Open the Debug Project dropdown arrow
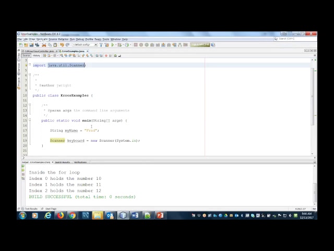Viewport: 334px width, 251px height. (123, 45)
